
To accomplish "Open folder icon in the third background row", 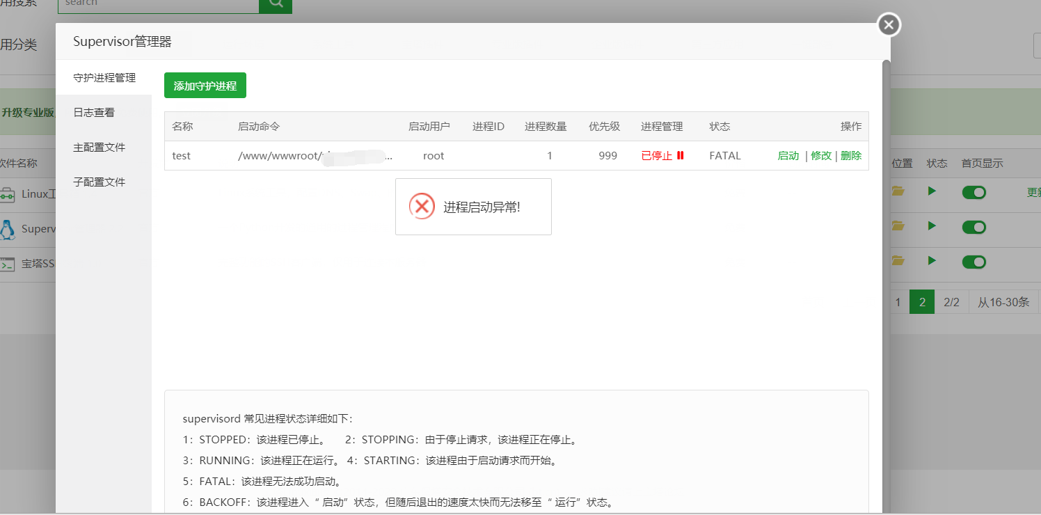I will click(898, 260).
